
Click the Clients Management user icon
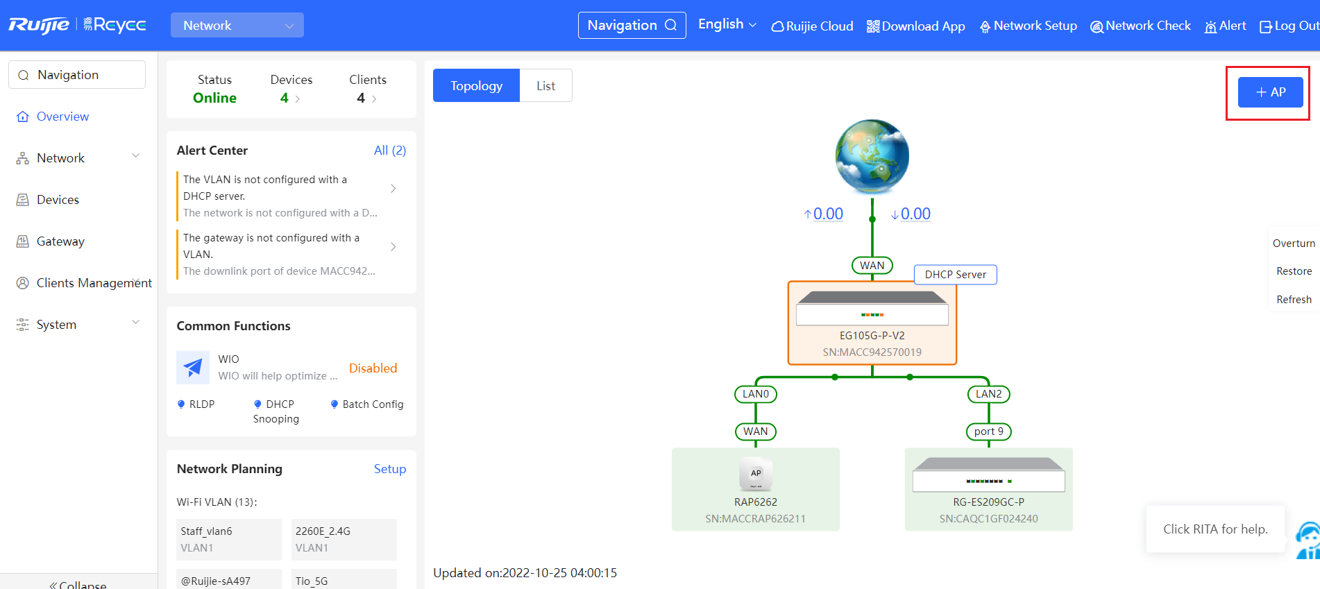[23, 283]
